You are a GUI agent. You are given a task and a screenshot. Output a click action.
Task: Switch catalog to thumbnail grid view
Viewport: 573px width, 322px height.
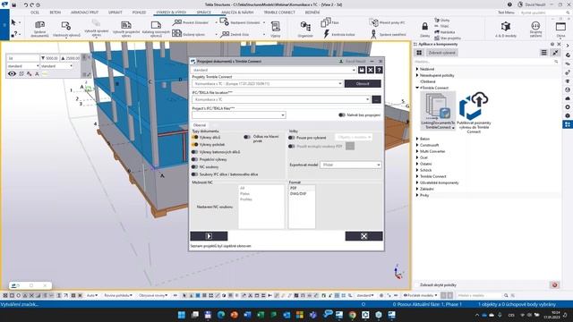click(x=419, y=53)
